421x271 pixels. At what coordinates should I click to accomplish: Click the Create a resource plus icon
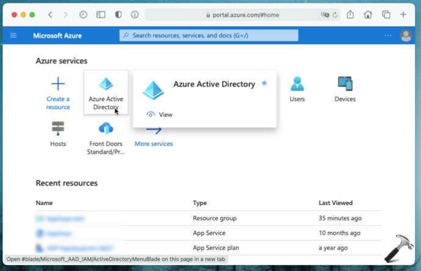point(58,84)
